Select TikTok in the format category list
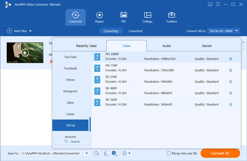The width and height of the screenshot is (247, 161). click(70, 125)
